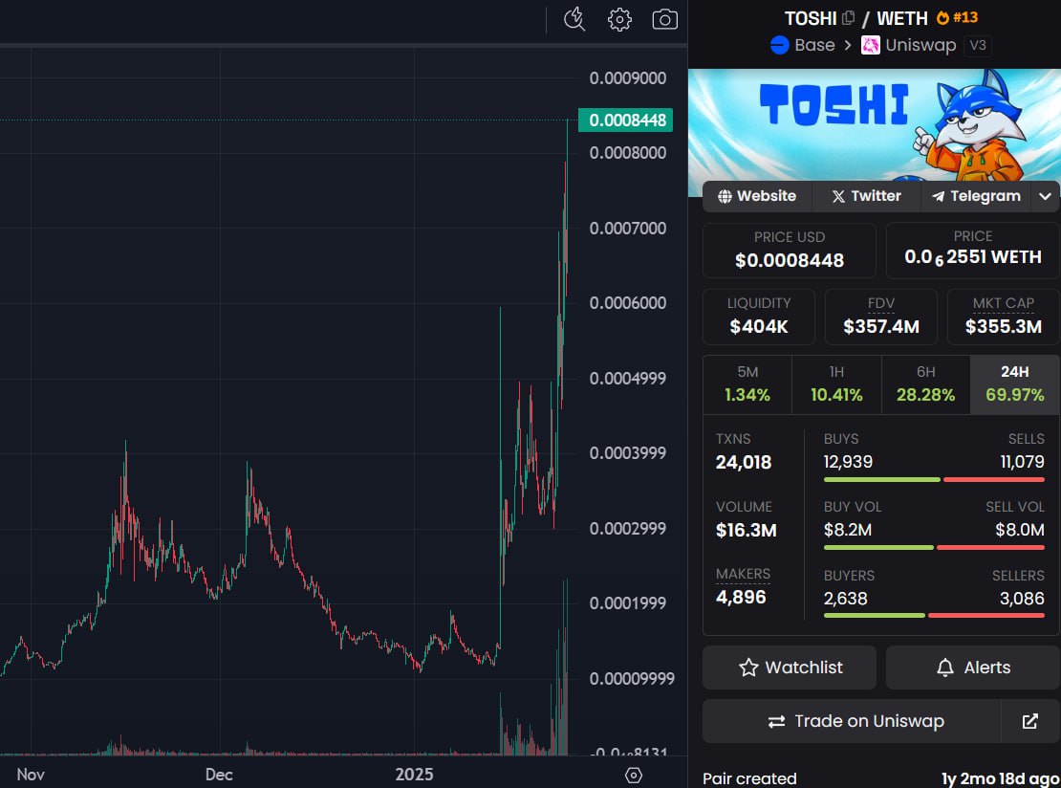
Task: Click the BUY VOL value $8.2M
Action: pyautogui.click(x=847, y=530)
